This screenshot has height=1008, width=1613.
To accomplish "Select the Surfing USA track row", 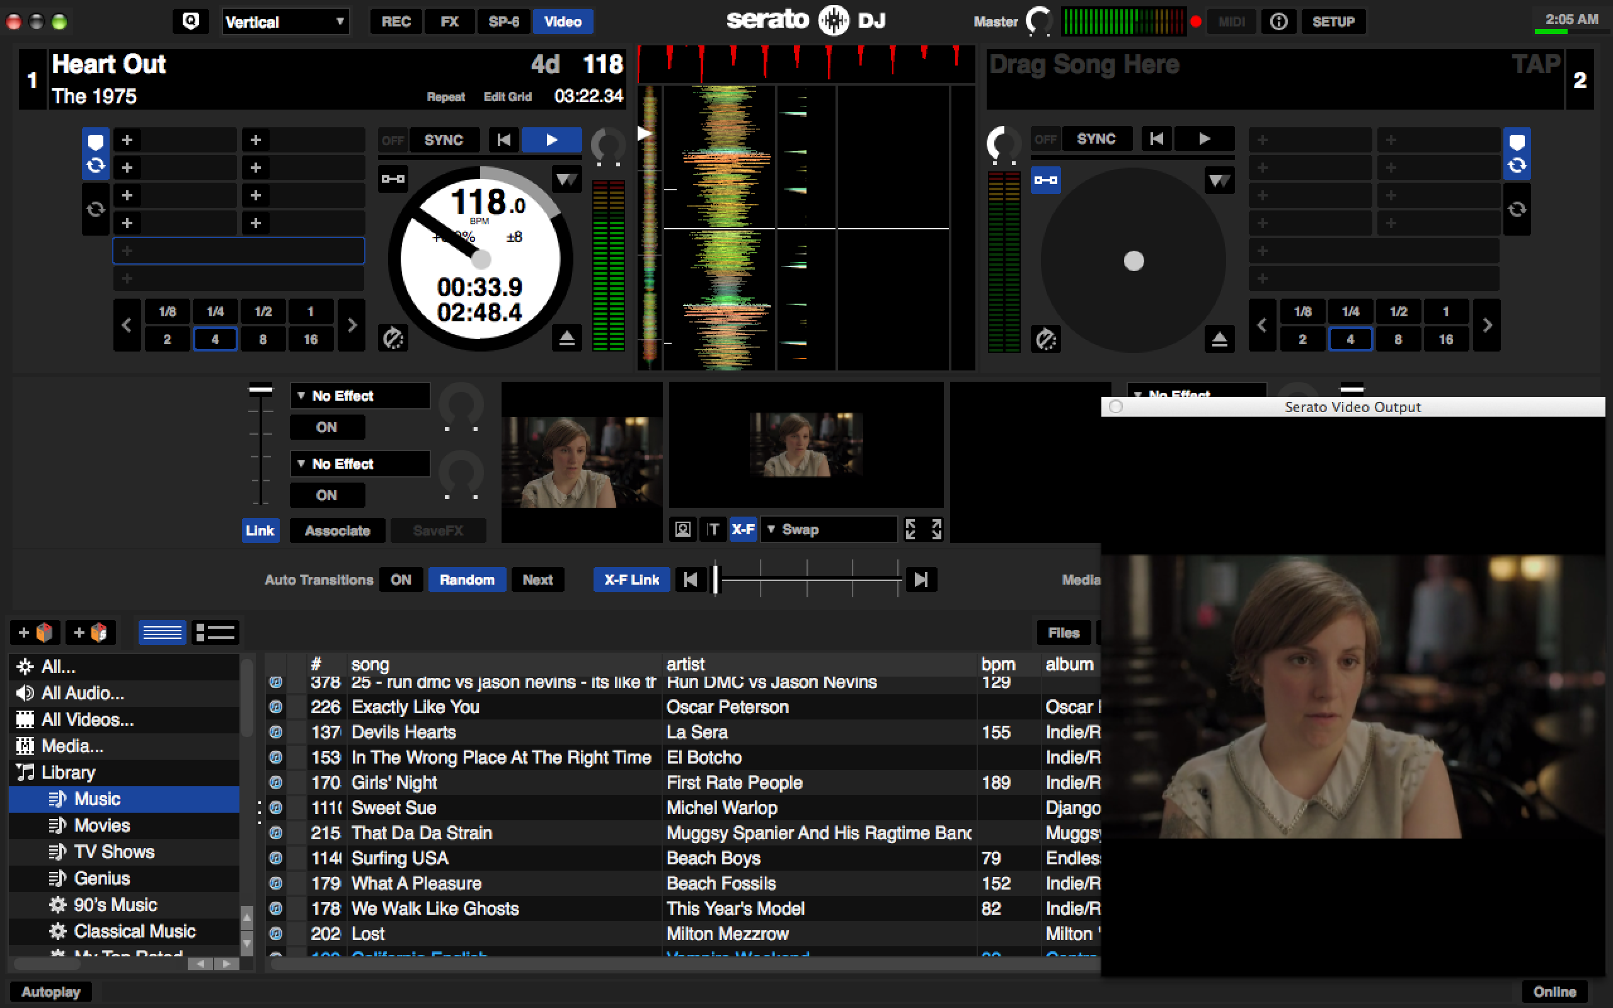I will (683, 858).
